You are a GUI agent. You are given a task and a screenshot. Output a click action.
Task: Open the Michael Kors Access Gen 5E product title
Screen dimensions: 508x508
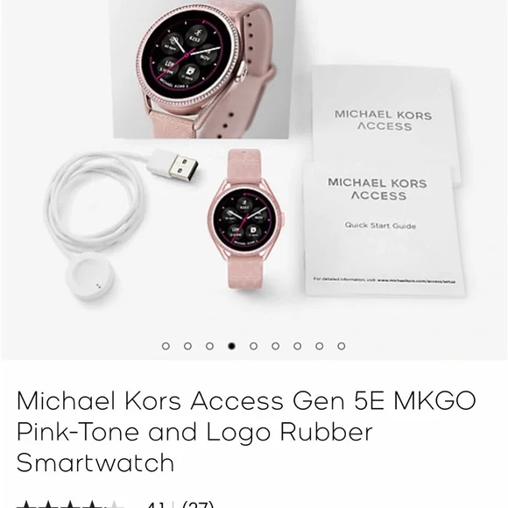click(246, 431)
